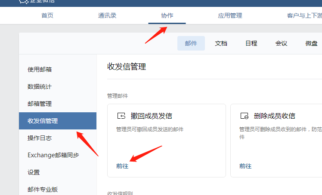
Task: Open the 日程 sub-tab
Action: click(x=251, y=43)
